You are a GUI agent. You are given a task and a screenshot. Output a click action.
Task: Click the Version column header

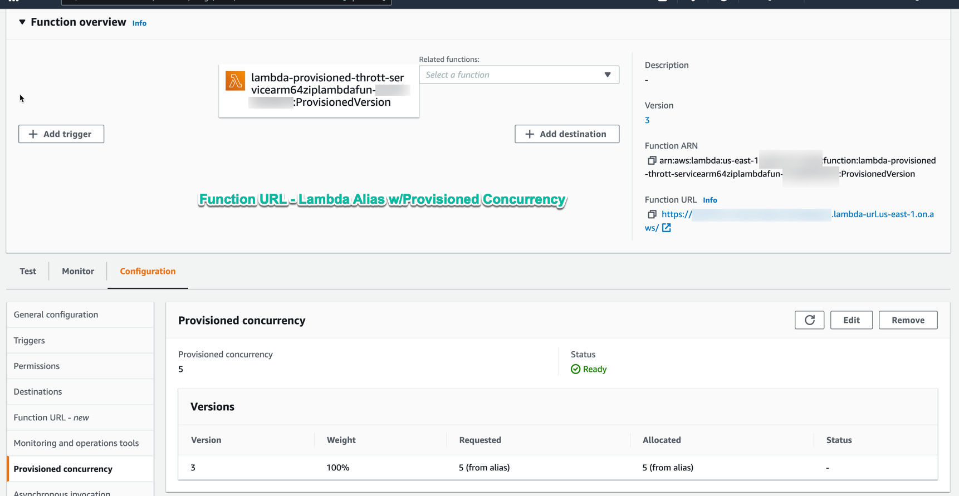[206, 440]
